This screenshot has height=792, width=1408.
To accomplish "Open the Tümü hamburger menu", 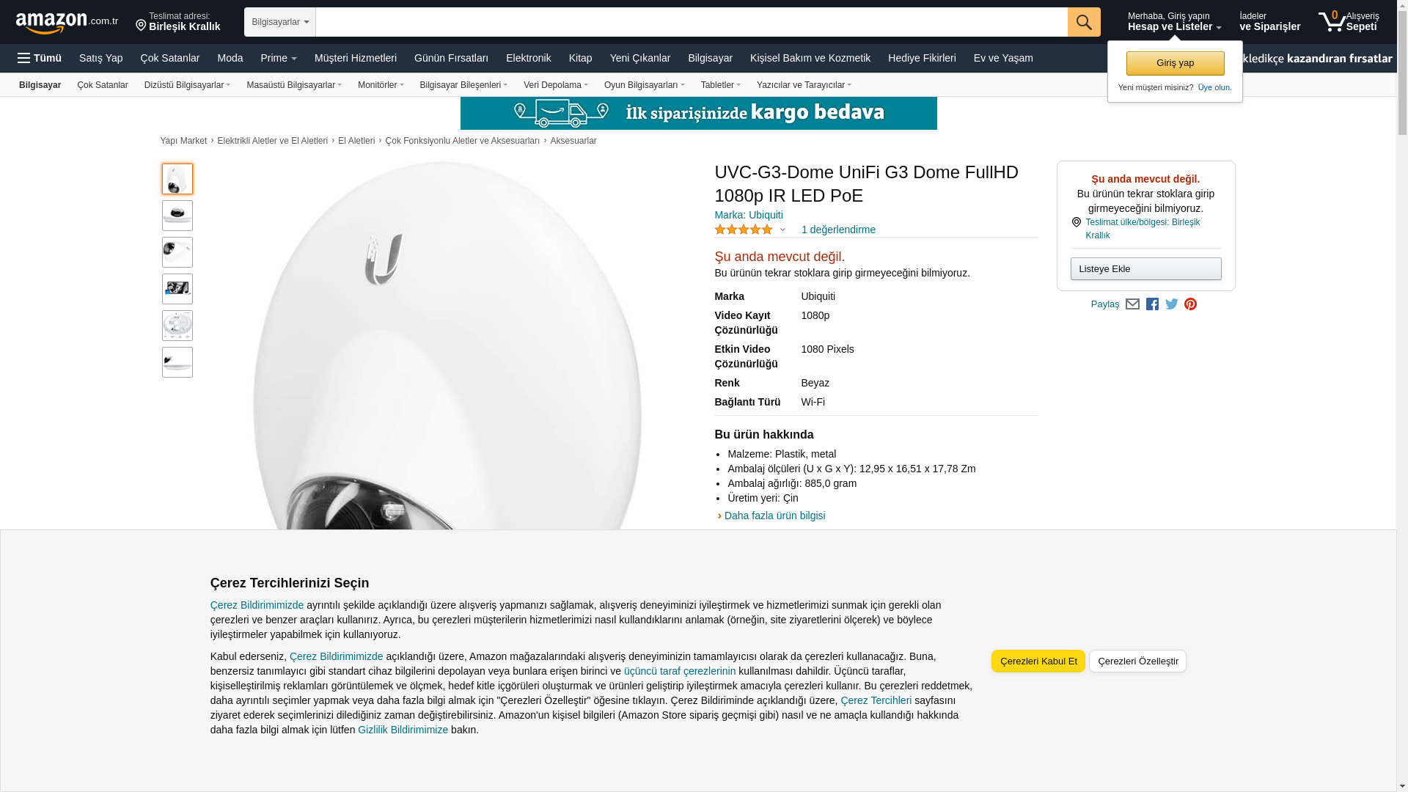I will tap(40, 58).
